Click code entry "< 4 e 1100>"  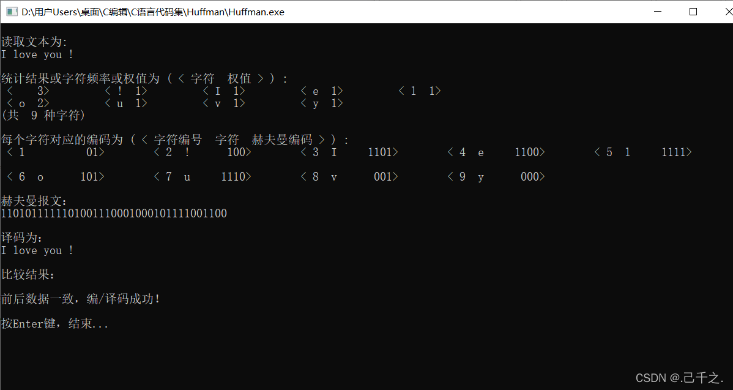coord(496,152)
